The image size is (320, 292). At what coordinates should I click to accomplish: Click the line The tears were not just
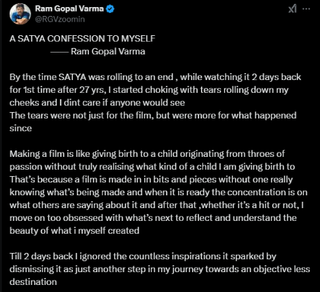click(153, 115)
